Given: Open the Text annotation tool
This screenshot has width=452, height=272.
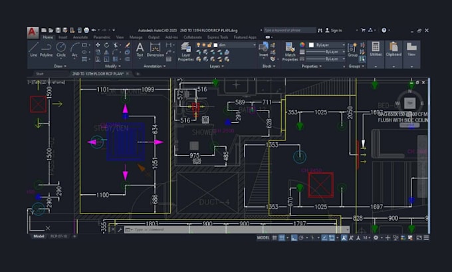Looking at the screenshot, I should [x=140, y=50].
